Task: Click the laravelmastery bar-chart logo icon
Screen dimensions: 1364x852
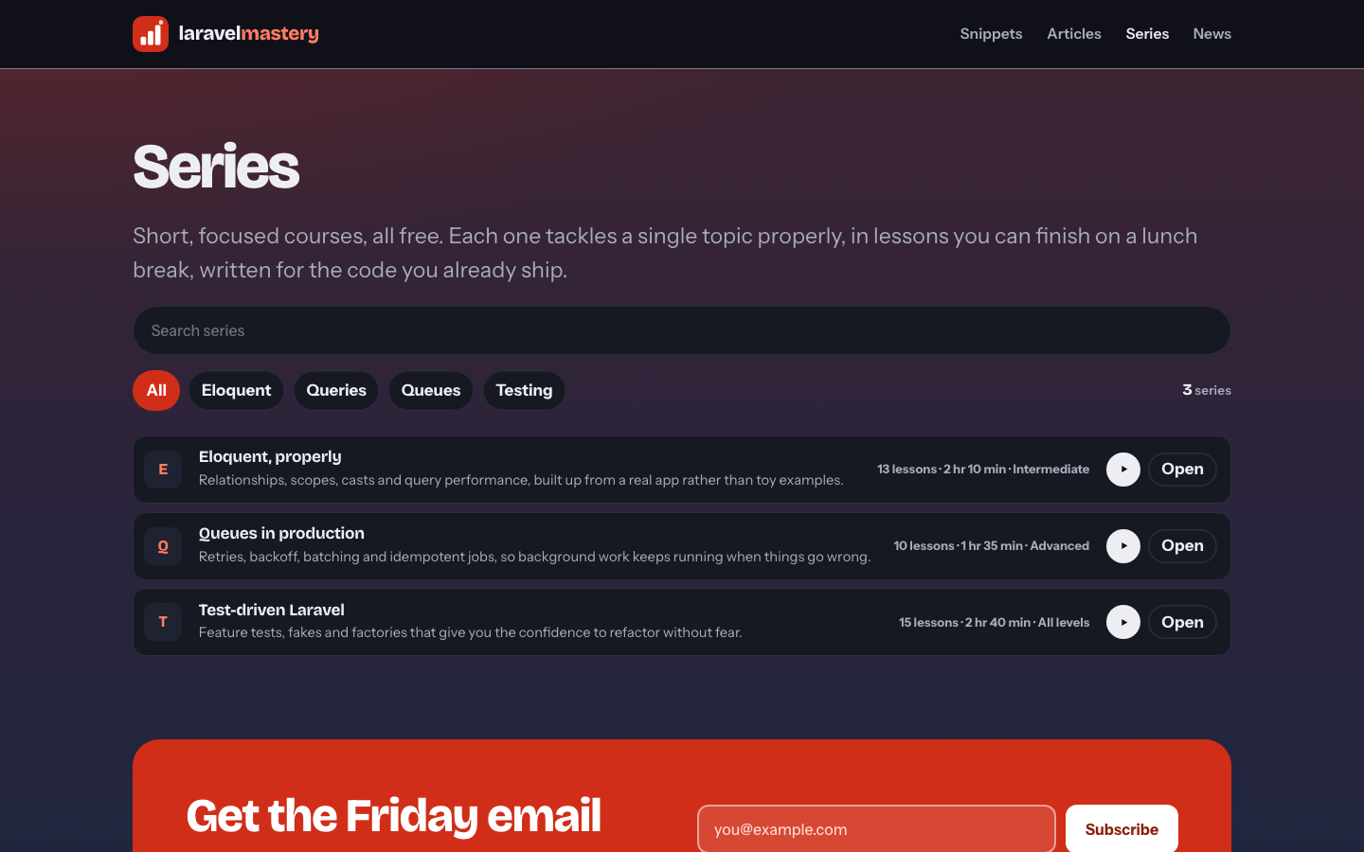Action: (151, 34)
